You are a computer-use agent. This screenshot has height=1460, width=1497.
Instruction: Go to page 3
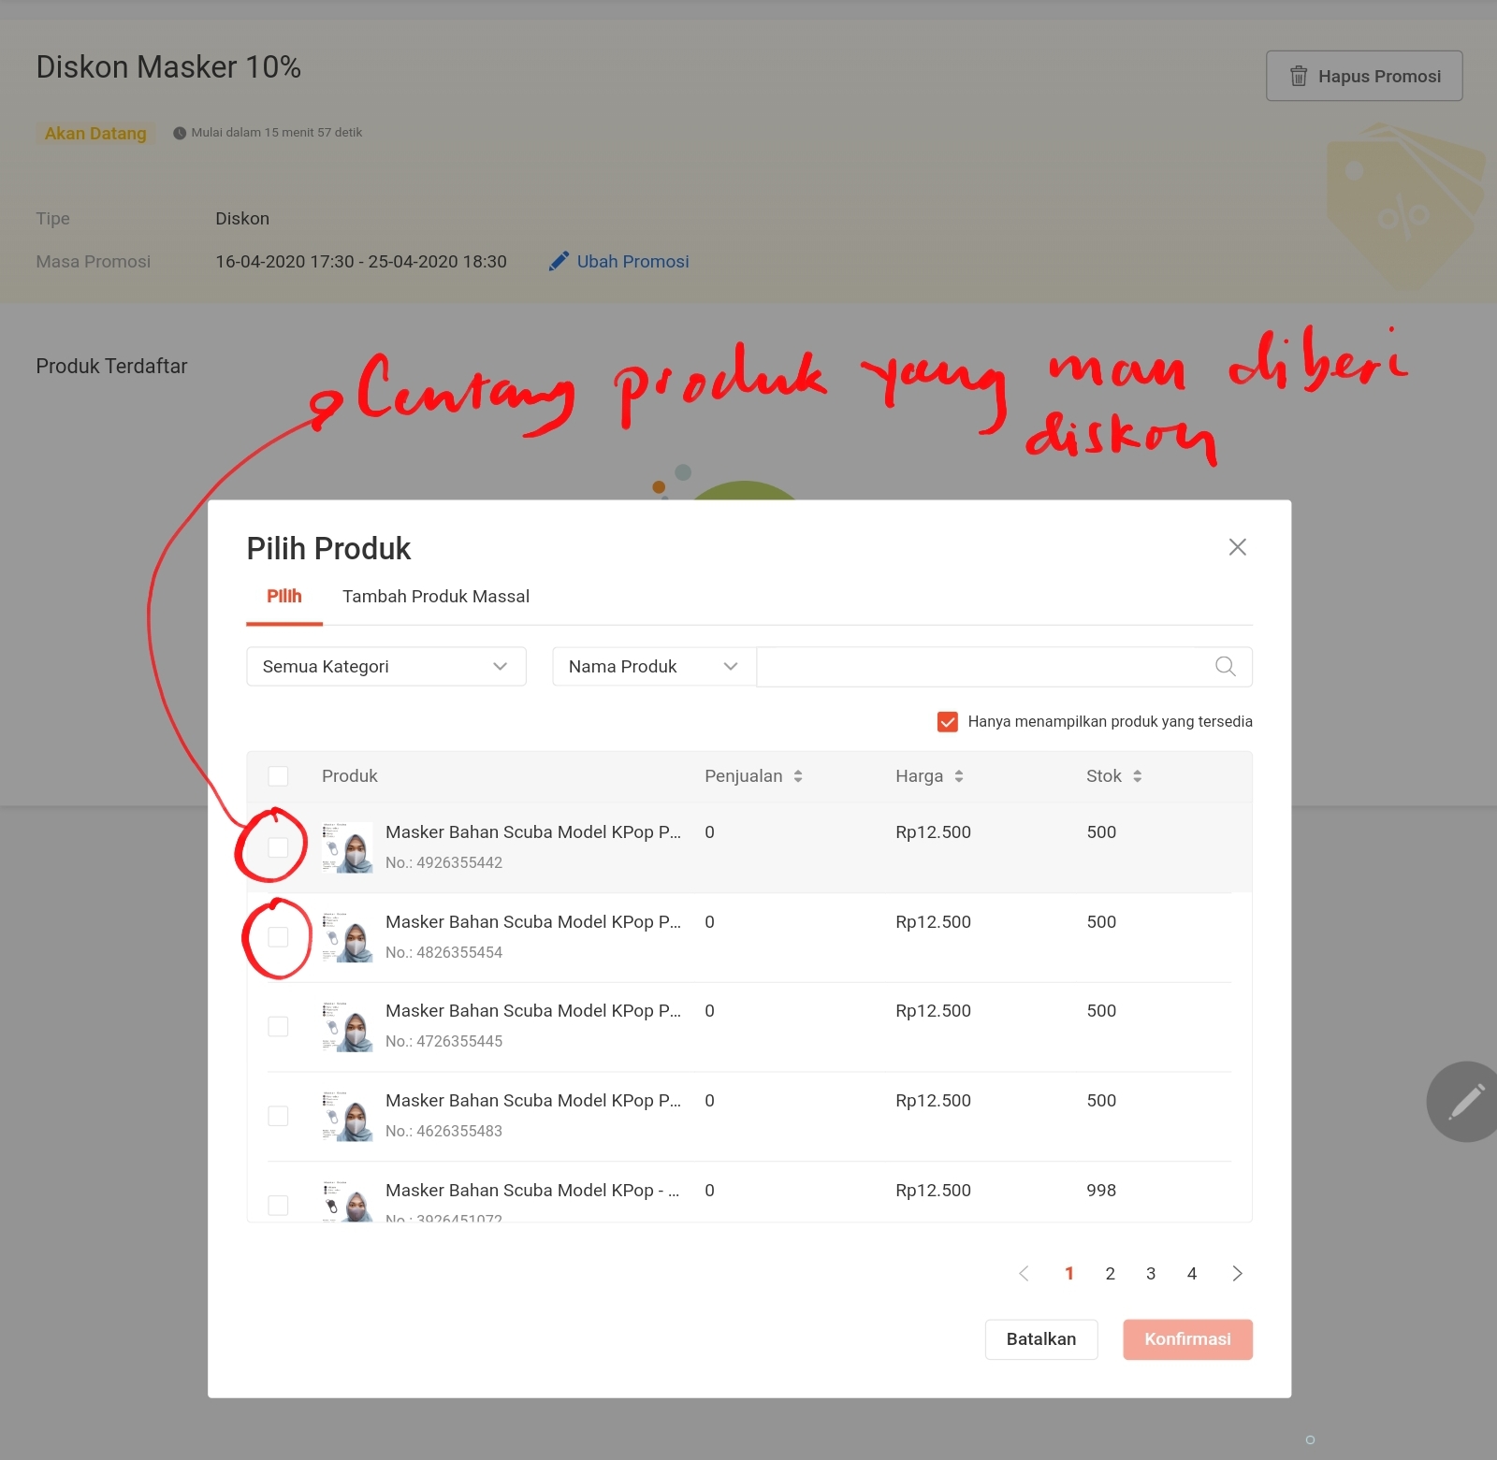pos(1151,1273)
